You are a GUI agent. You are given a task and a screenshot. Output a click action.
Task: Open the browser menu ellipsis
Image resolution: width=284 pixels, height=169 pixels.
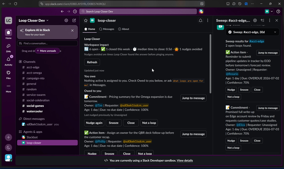point(252,4)
